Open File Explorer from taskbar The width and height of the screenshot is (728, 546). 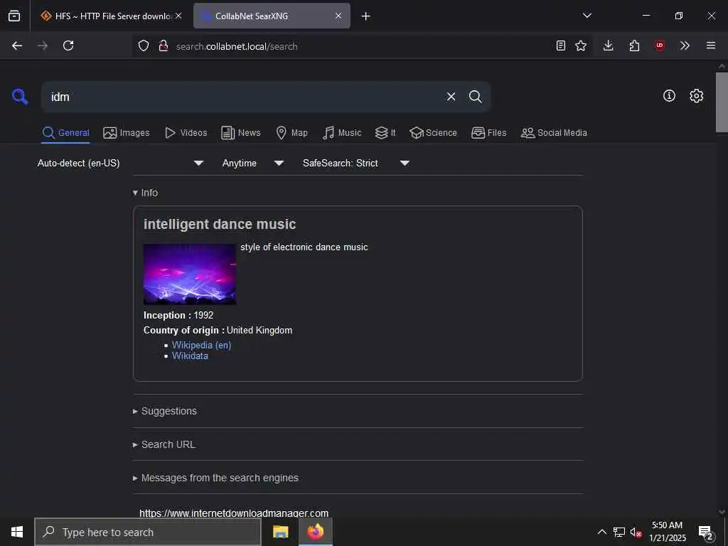click(280, 532)
